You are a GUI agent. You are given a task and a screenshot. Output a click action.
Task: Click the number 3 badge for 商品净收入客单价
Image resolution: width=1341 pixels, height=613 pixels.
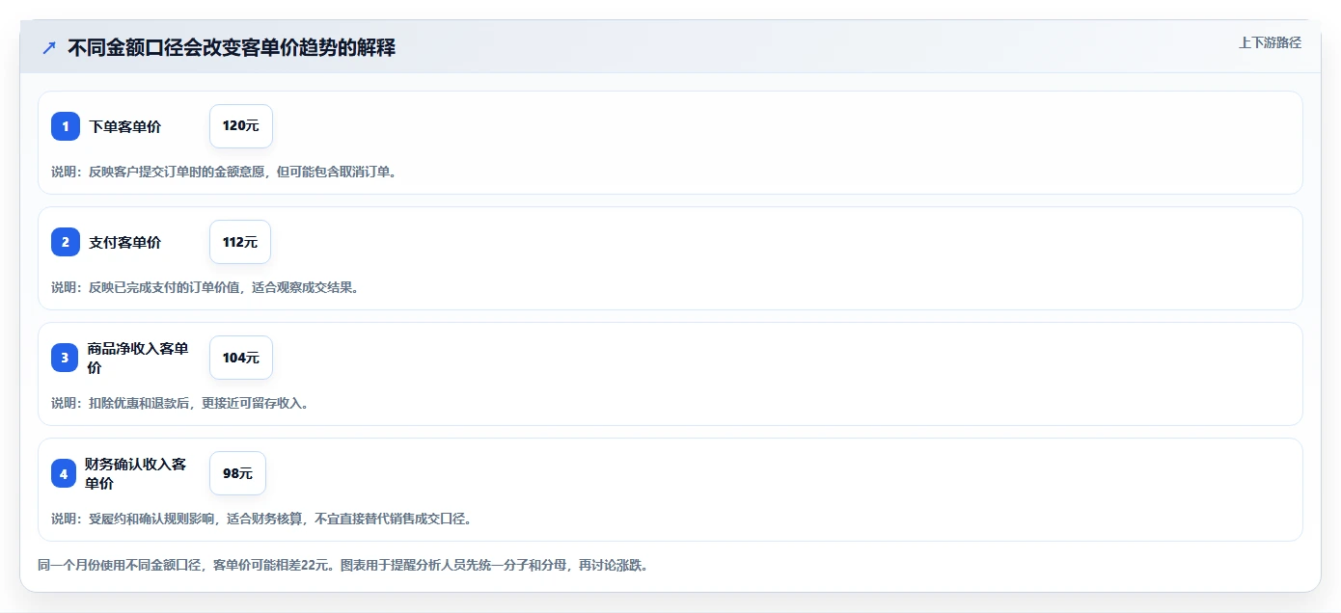coord(66,358)
